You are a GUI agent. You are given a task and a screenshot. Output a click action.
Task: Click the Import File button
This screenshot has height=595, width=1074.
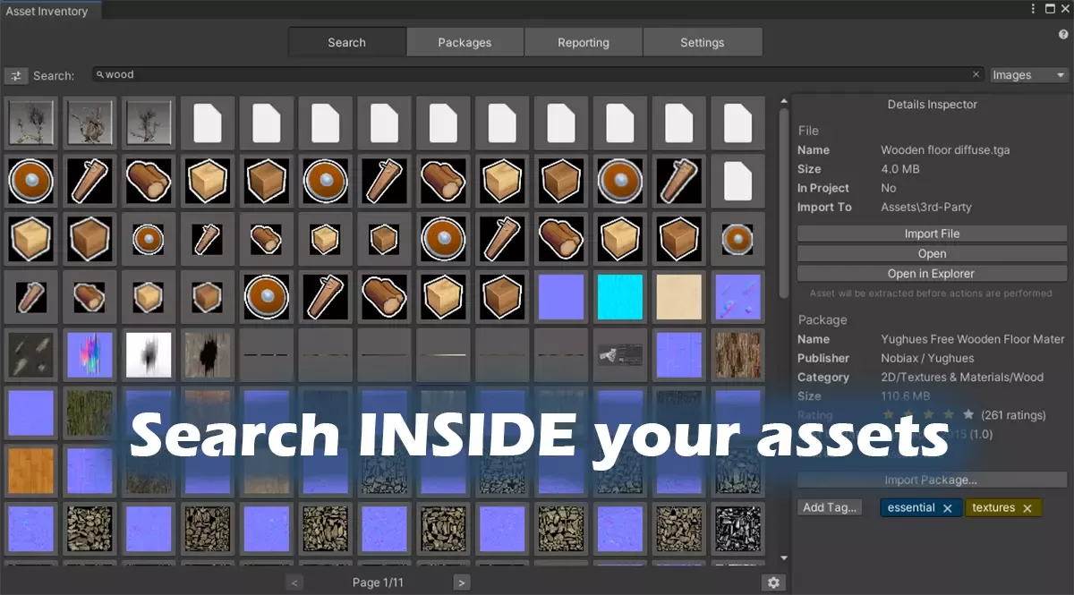931,234
